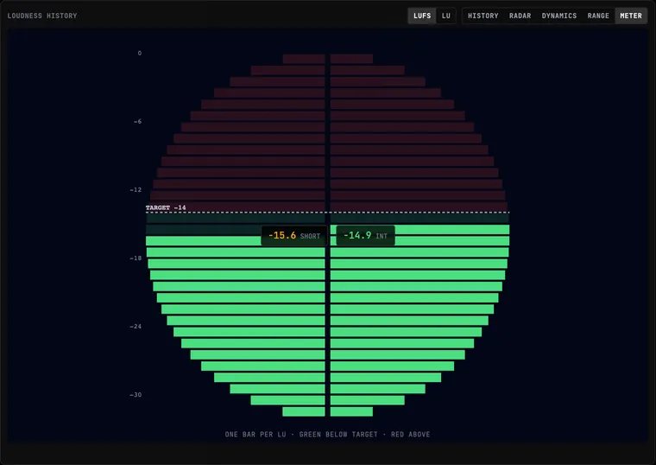Switch units to LU
The height and width of the screenshot is (465, 656).
point(446,16)
